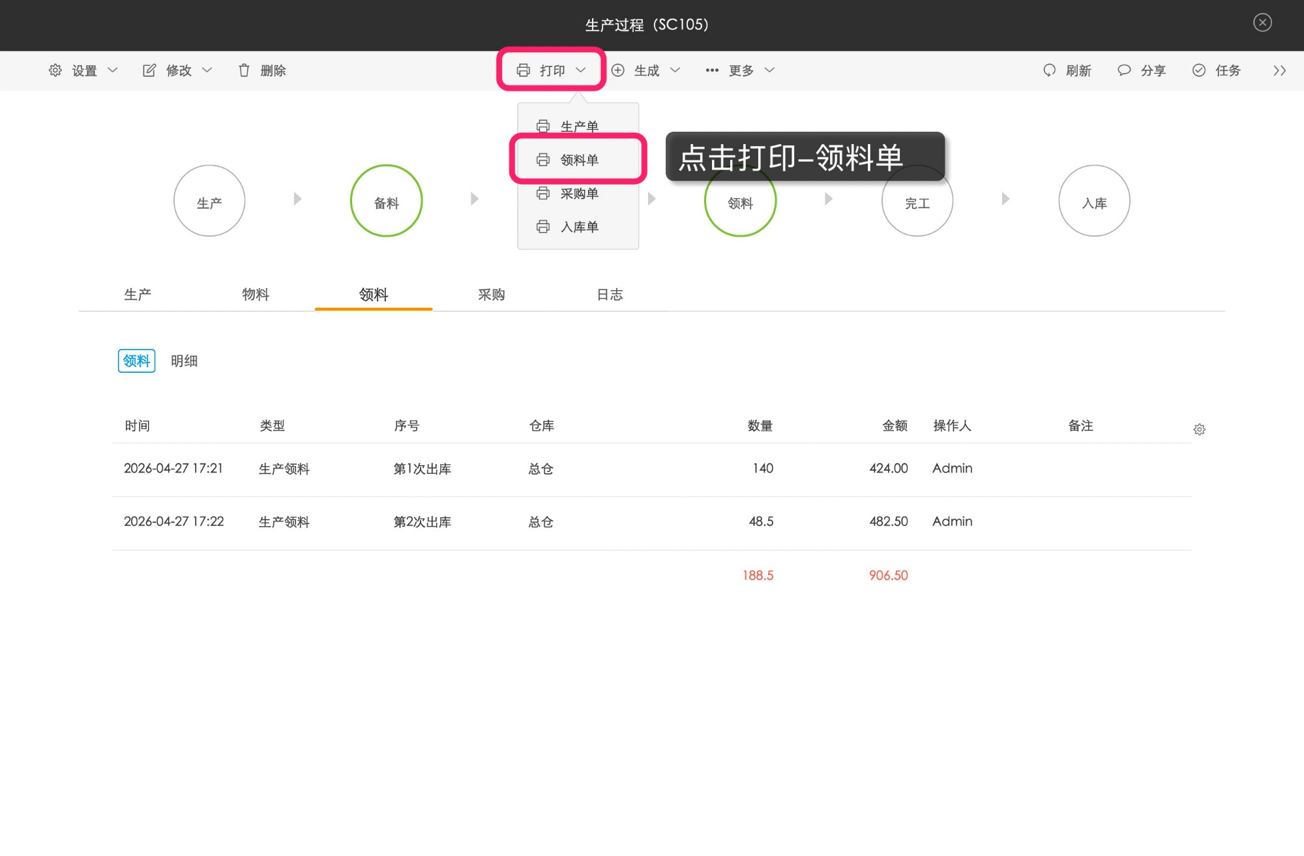Click the 刷新 button label
This screenshot has height=856, width=1304.
pos(1078,70)
